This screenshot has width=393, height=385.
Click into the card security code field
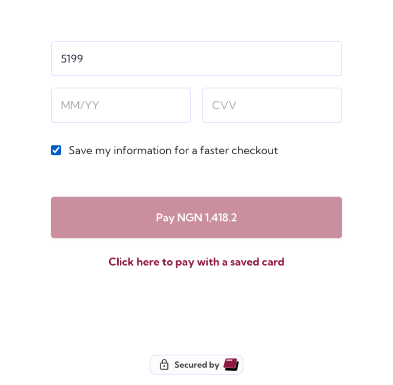272,105
